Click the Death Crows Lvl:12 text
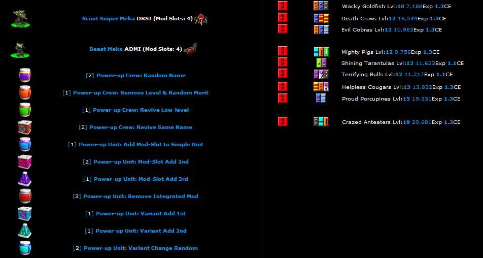 368,18
